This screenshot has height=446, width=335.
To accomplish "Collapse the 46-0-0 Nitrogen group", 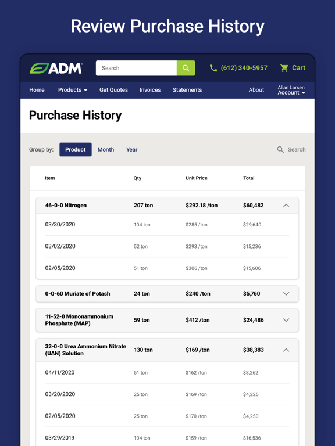I will 286,206.
